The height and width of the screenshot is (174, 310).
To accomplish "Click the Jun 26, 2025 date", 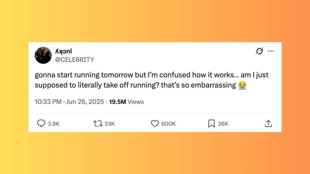I will pos(85,102).
